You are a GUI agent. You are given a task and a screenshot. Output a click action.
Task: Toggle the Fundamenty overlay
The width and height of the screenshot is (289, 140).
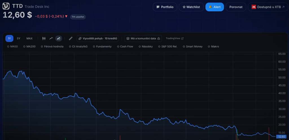click(x=102, y=46)
